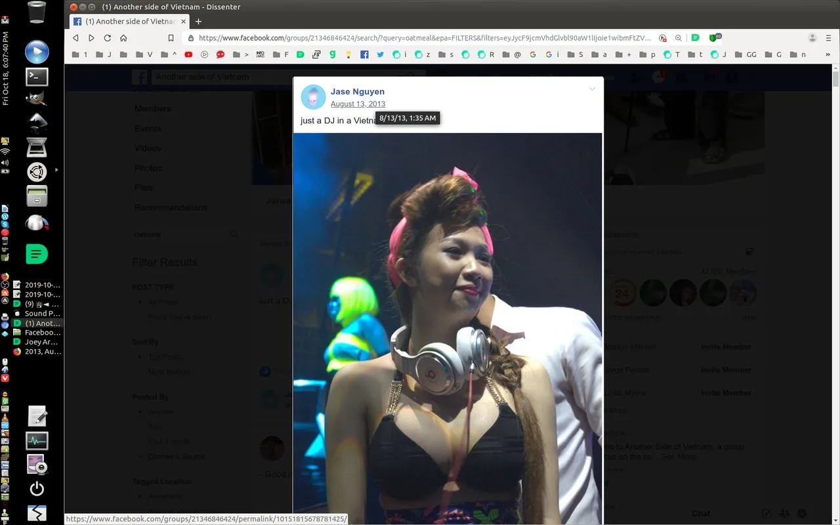Expand the bookmarks folder labeled 'n'
Viewport: 840px width, 525px height.
click(x=798, y=54)
